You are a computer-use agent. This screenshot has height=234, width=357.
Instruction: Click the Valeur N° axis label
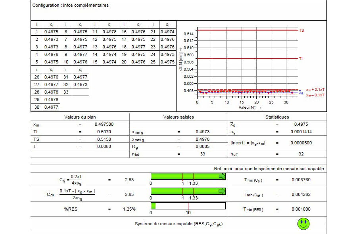click(250, 107)
